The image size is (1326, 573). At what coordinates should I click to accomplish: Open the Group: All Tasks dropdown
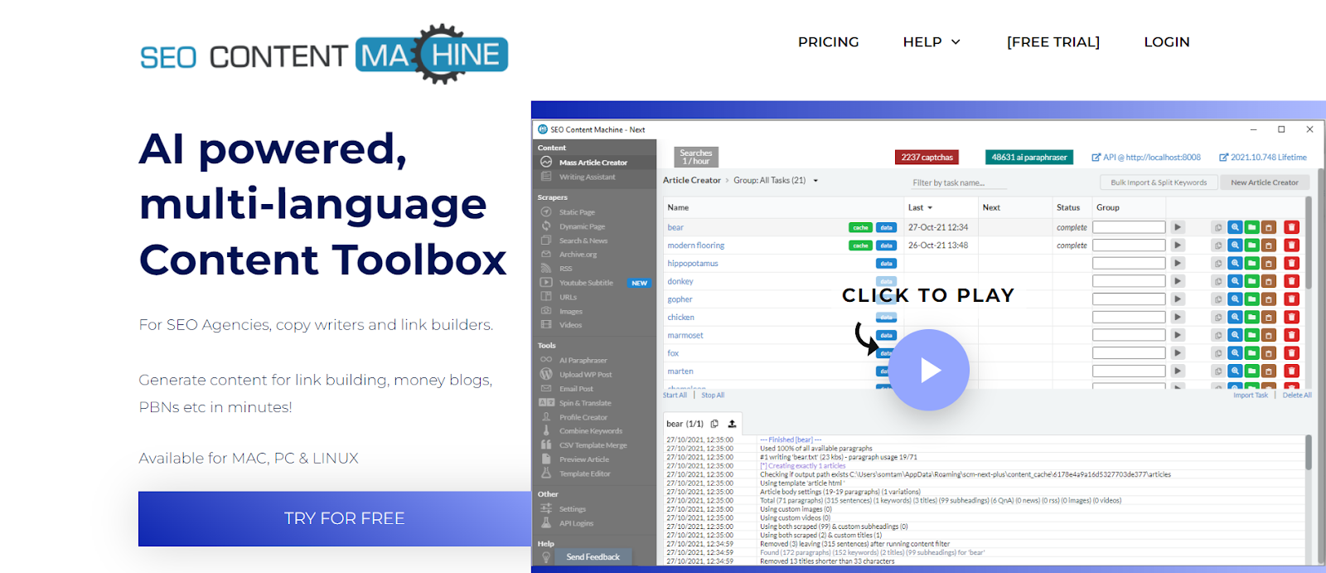776,180
